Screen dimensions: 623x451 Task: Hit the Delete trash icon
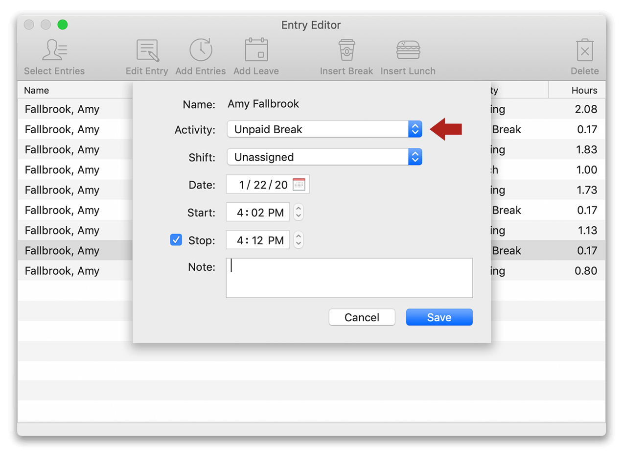[584, 50]
